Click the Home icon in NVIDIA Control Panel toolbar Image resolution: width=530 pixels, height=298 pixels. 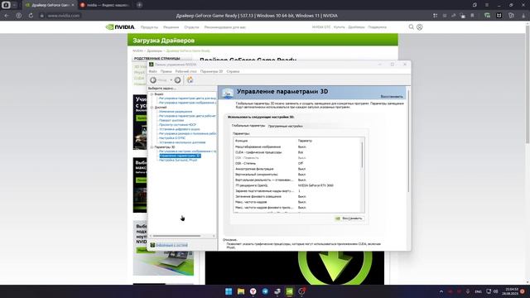pos(190,79)
